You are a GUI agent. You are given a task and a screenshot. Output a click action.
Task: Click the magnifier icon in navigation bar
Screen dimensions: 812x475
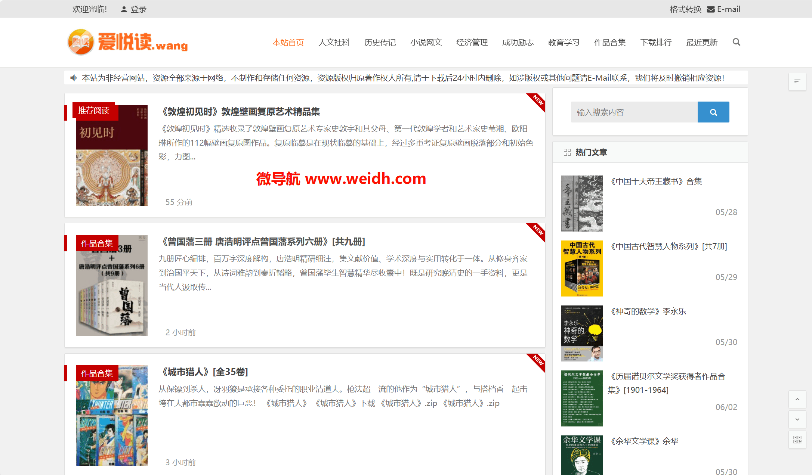click(736, 42)
